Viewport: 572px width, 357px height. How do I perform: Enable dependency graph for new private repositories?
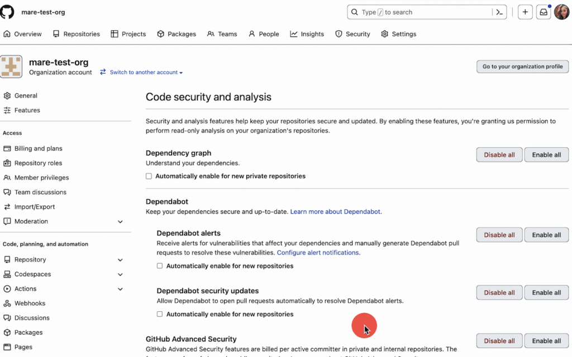pyautogui.click(x=149, y=176)
